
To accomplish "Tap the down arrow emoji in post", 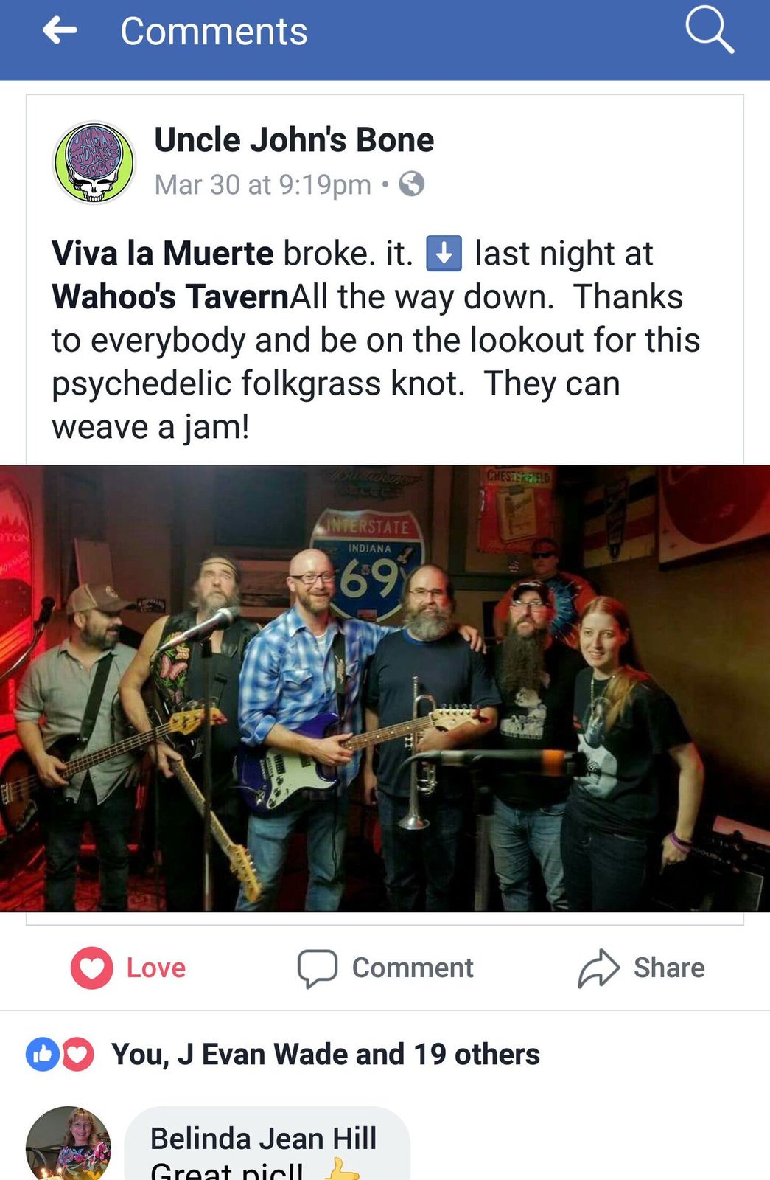I will [444, 253].
